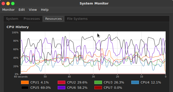This screenshot has height=92, width=173.
Task: Click the red CPU2 color swatch
Action: [x=62, y=82]
